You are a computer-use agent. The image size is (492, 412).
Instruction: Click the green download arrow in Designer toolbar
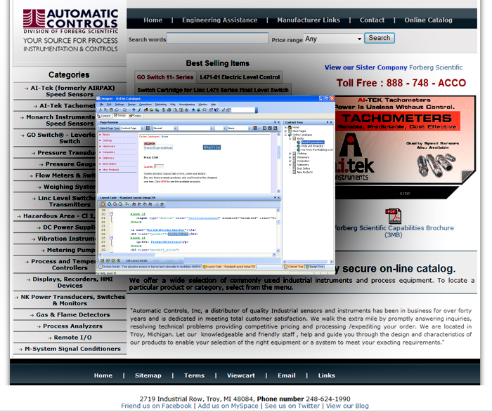(x=199, y=110)
